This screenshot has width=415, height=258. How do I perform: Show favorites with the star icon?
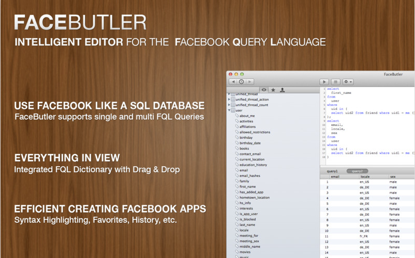[273, 90]
